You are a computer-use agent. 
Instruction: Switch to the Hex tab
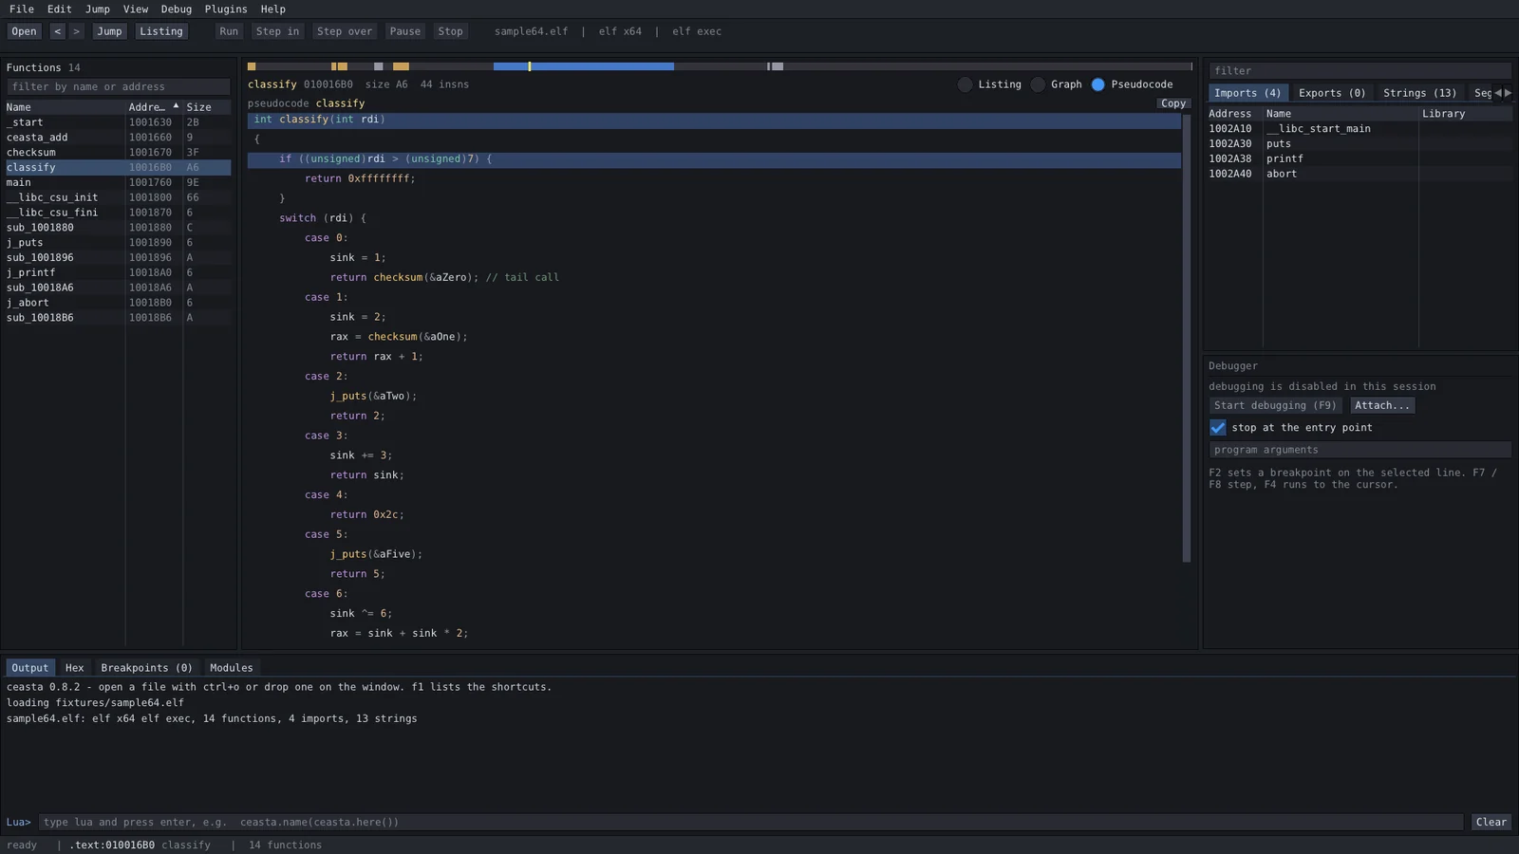click(75, 668)
